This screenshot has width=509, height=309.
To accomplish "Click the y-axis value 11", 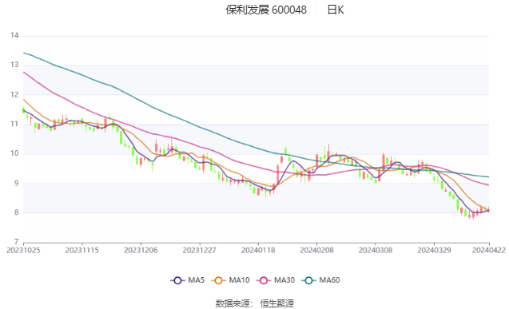I will (14, 124).
